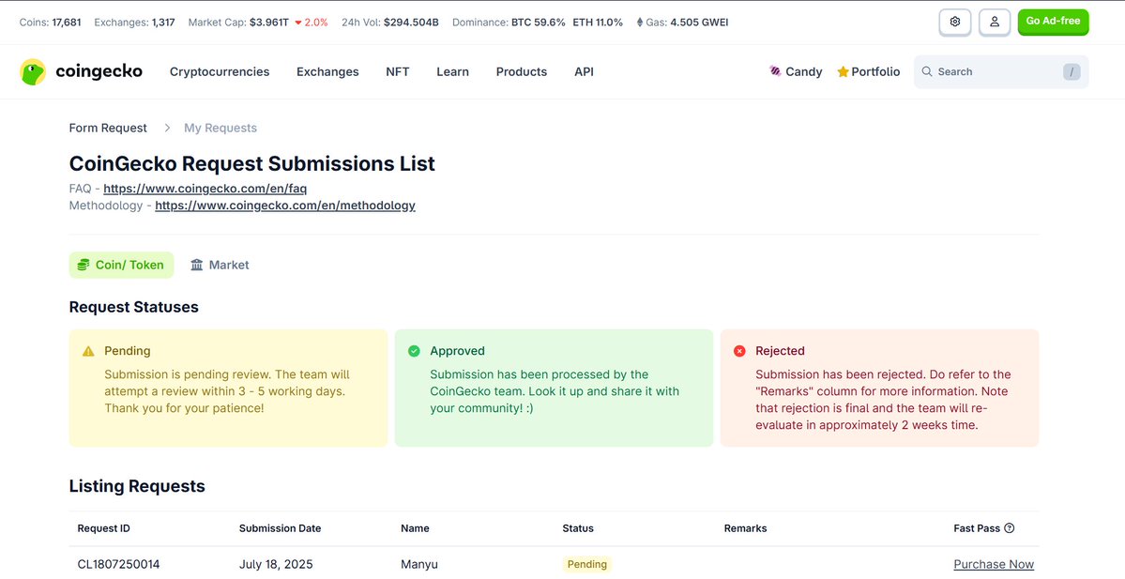1125x579 pixels.
Task: Click the Rejected status card
Action: pyautogui.click(x=879, y=389)
